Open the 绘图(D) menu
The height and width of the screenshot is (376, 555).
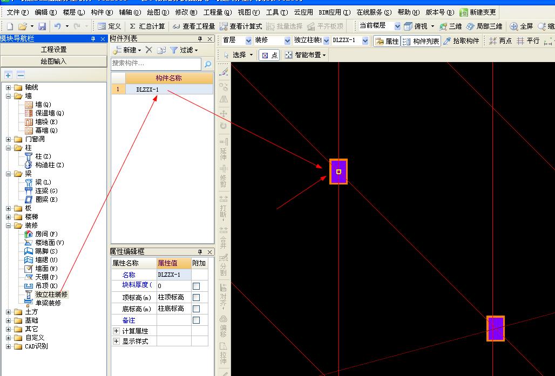click(x=158, y=12)
